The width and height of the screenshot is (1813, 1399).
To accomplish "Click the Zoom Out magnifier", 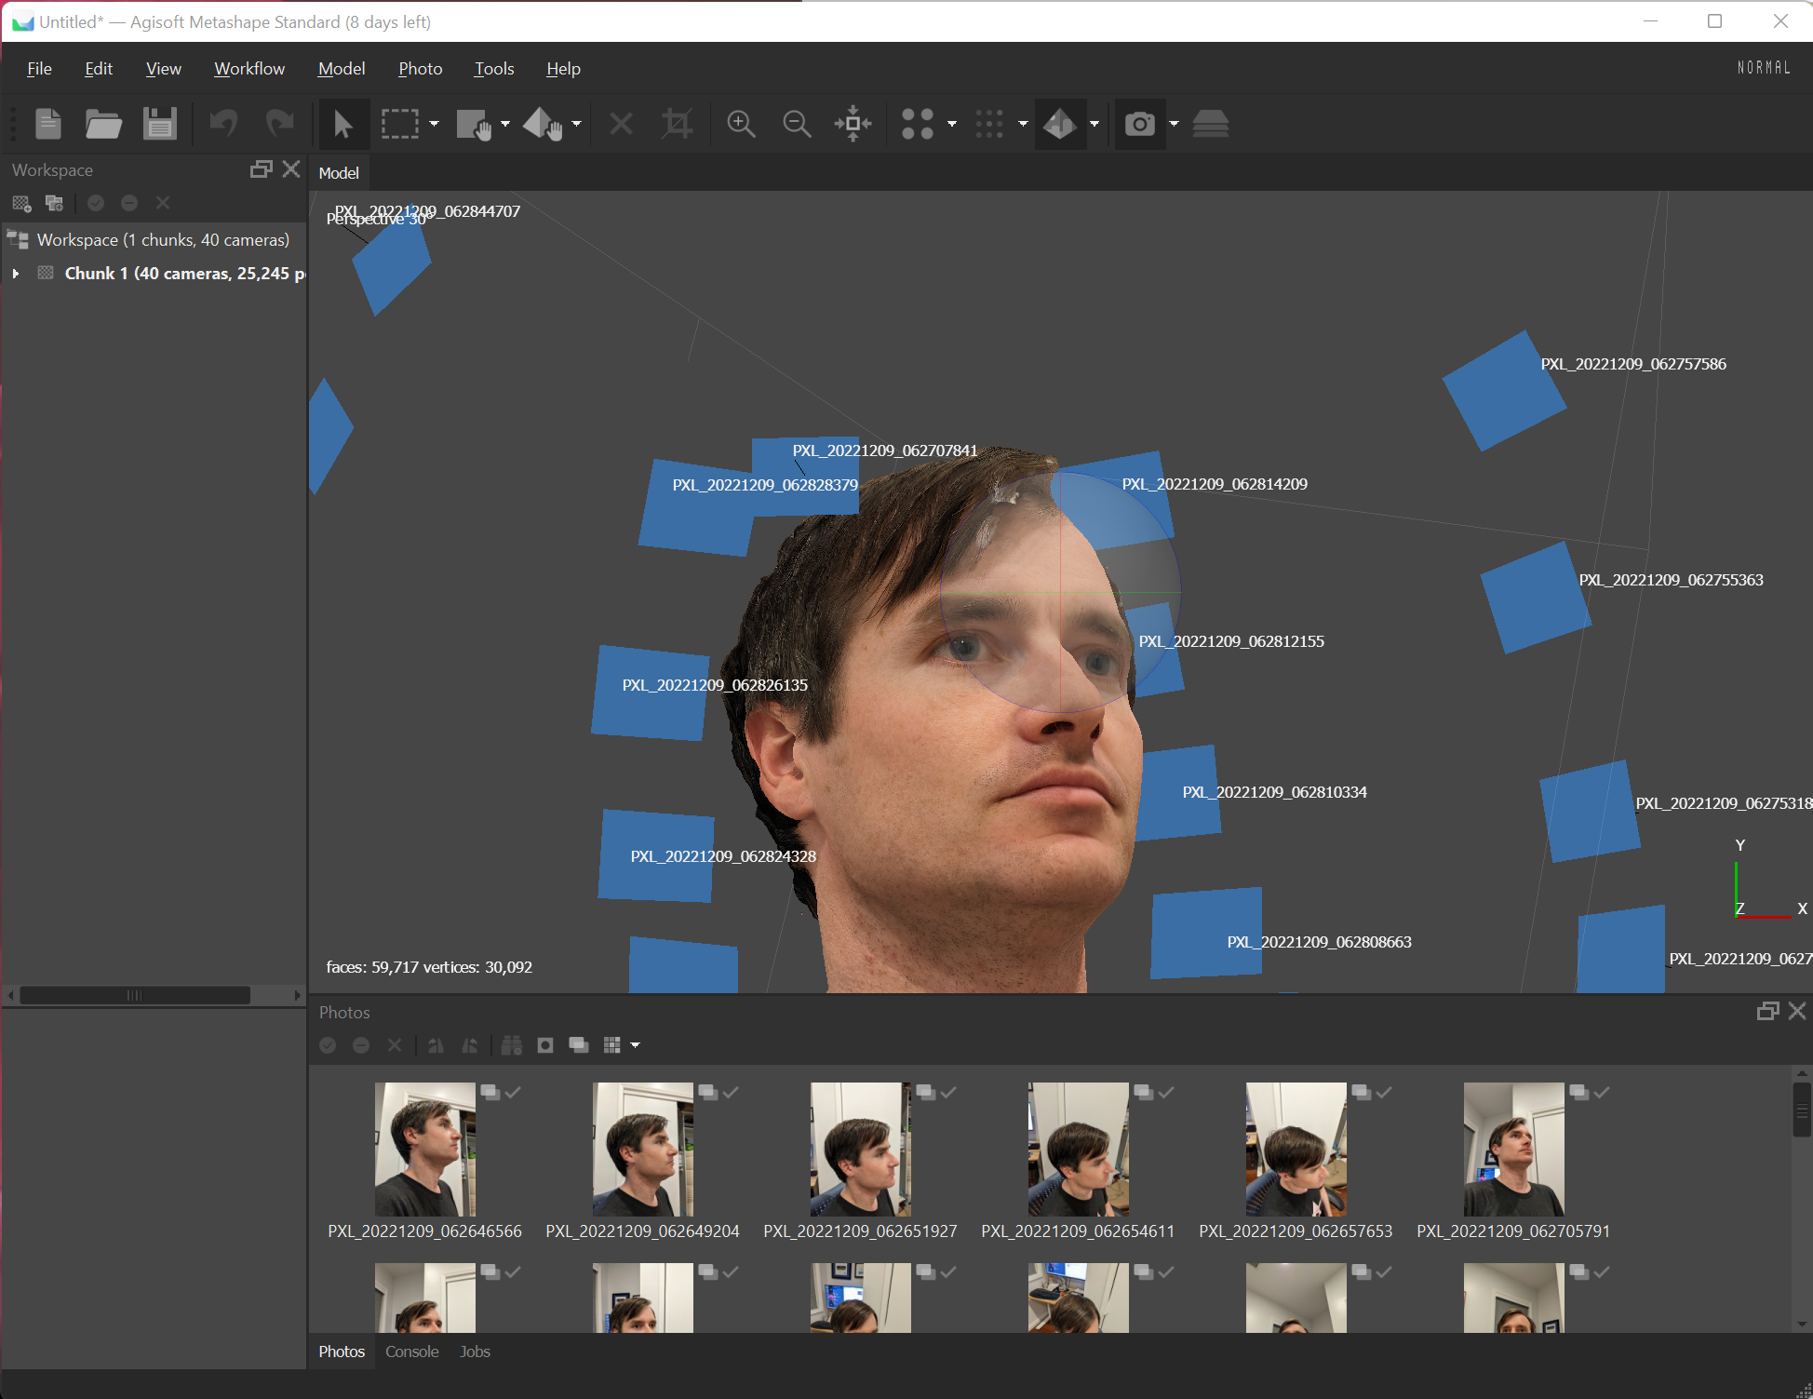I will pyautogui.click(x=797, y=124).
